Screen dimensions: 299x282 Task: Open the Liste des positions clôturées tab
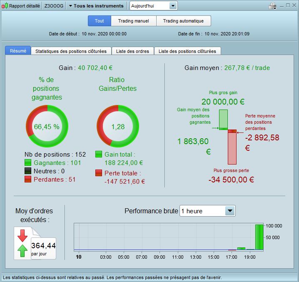pyautogui.click(x=187, y=51)
